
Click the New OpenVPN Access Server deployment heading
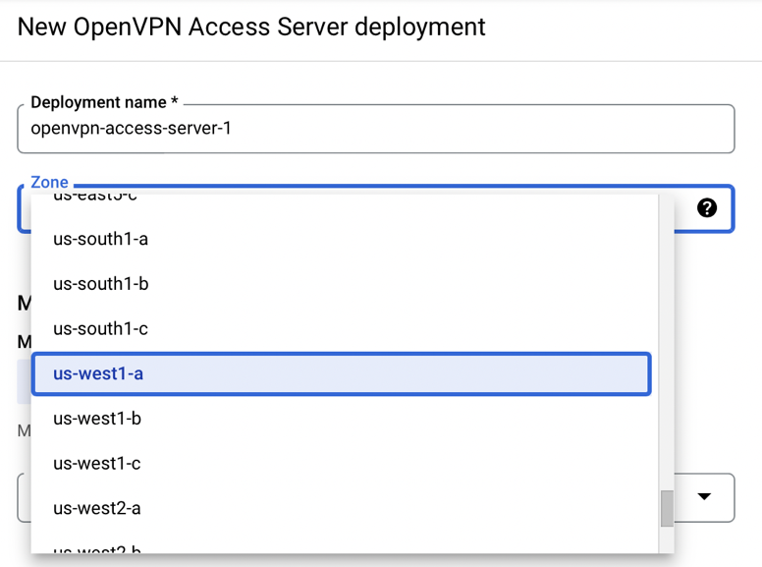[251, 27]
